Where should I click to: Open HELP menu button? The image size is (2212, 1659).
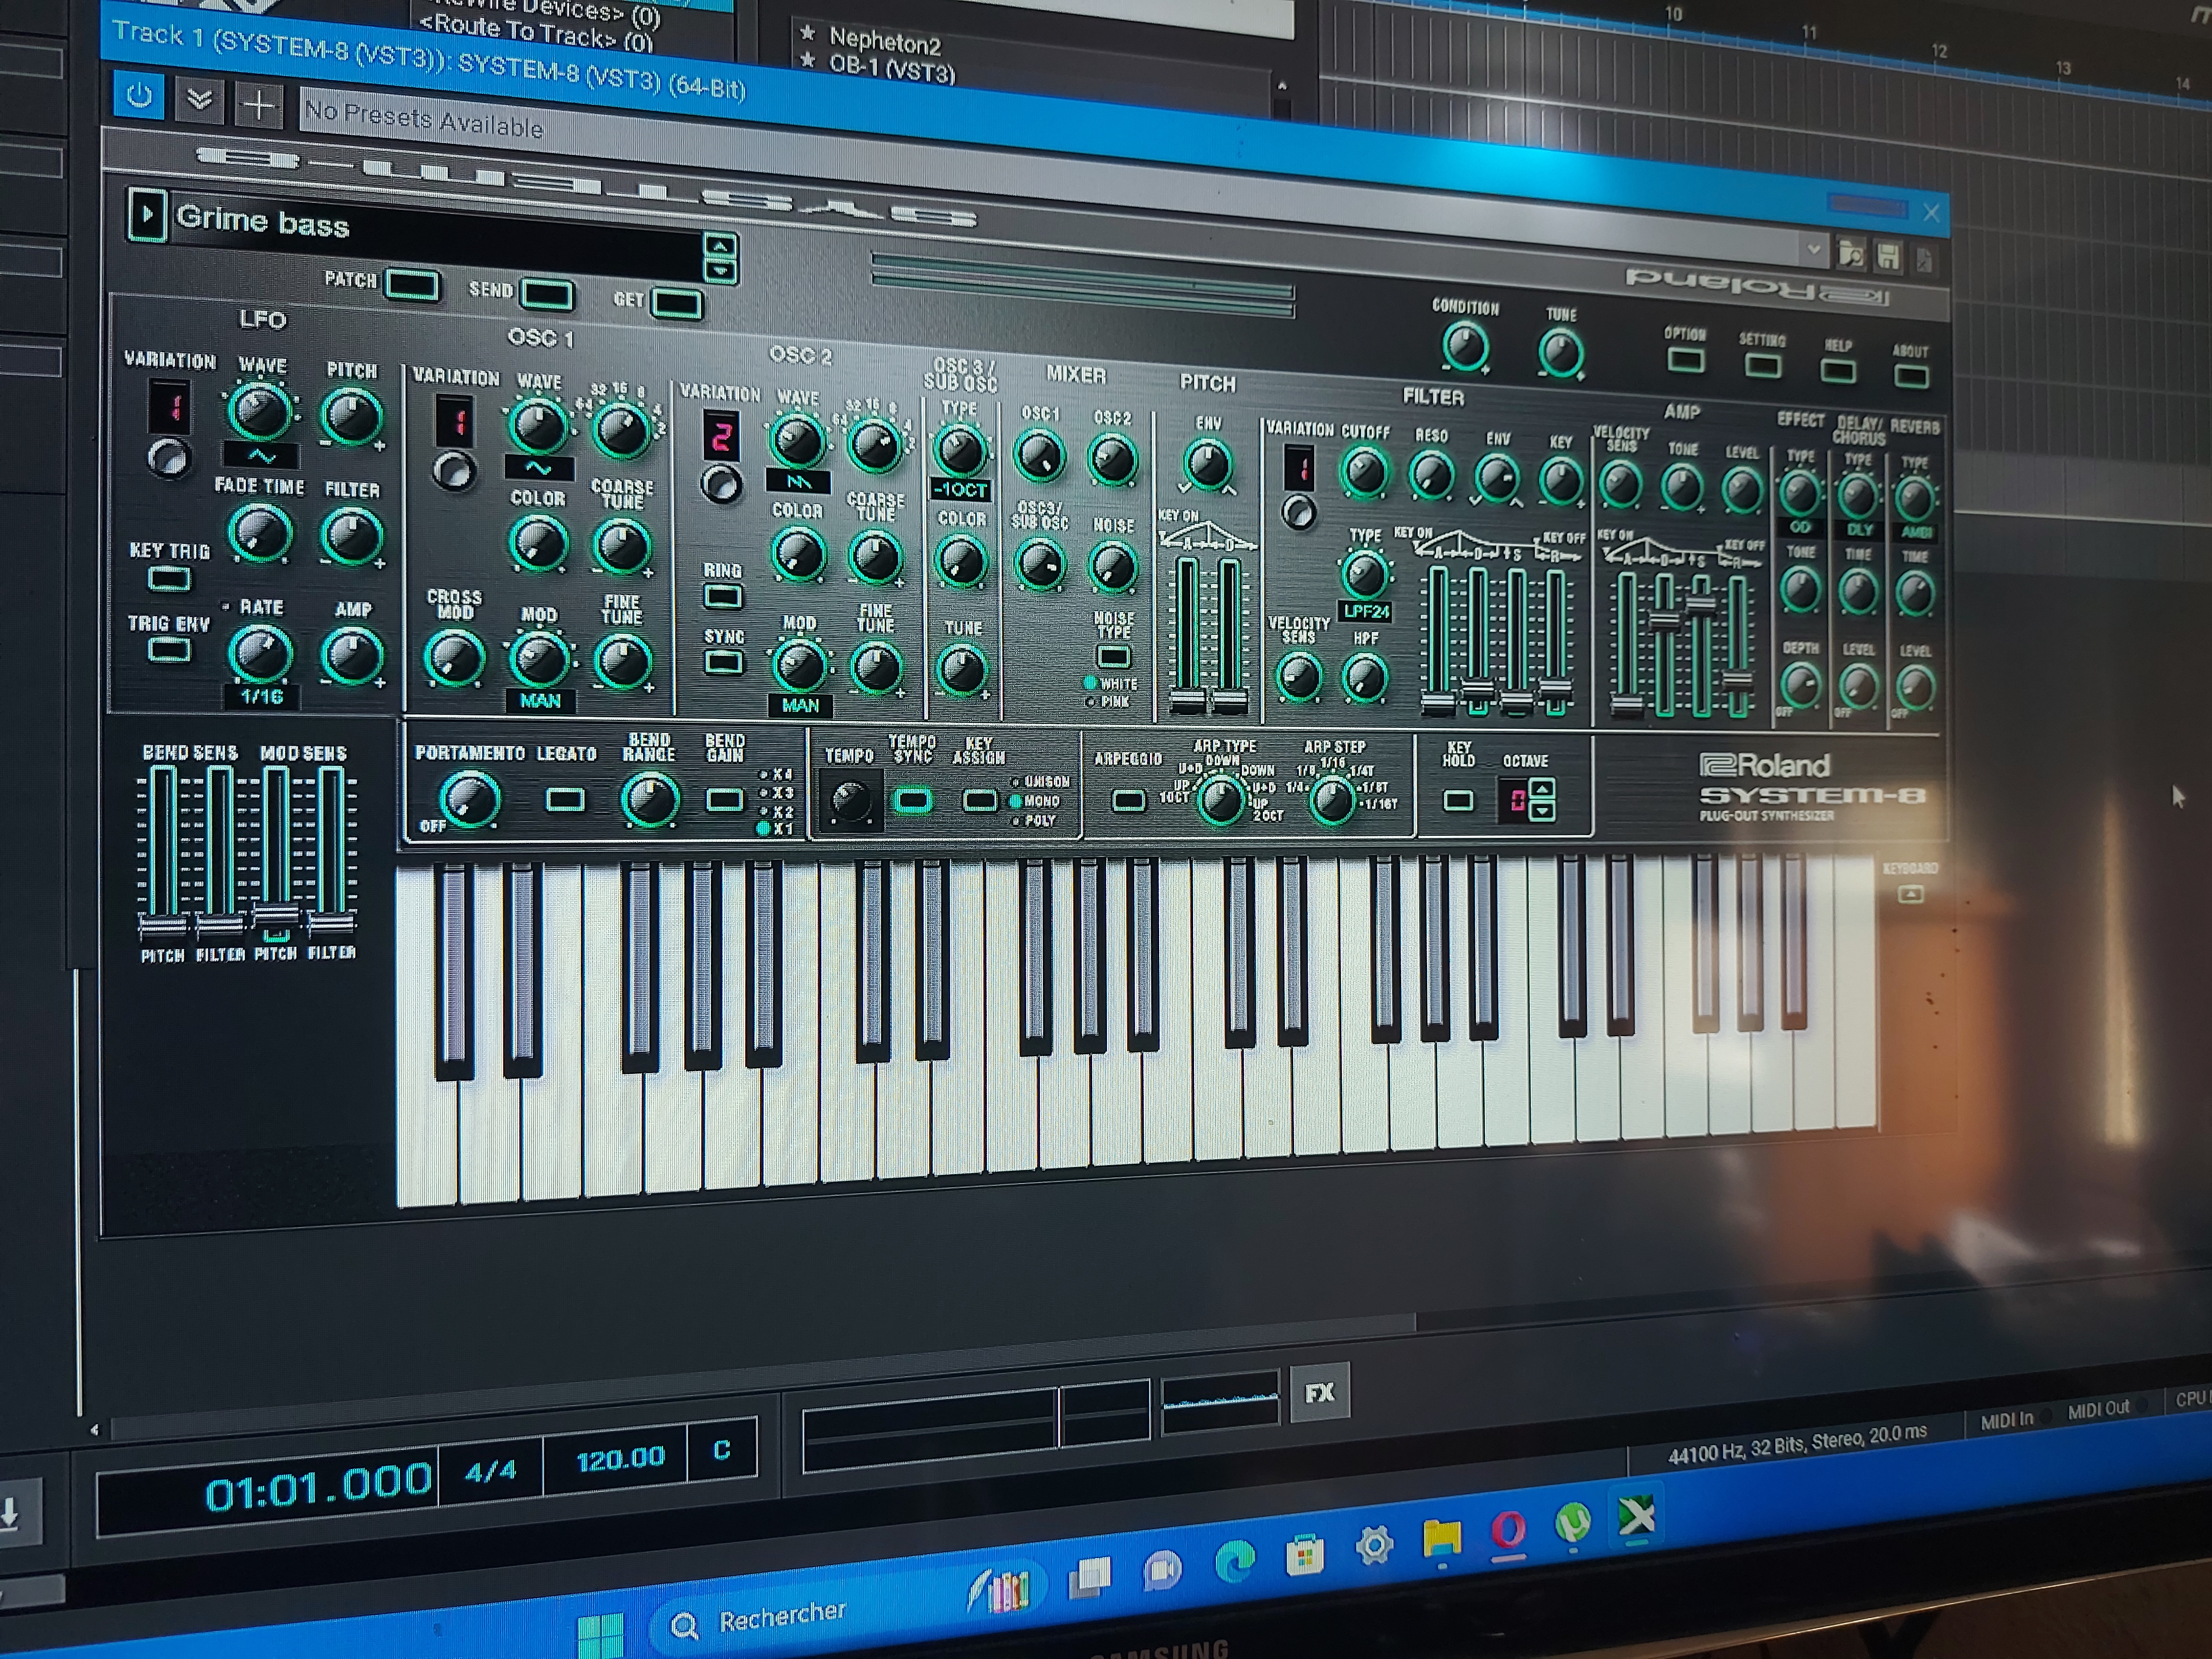pyautogui.click(x=1837, y=372)
